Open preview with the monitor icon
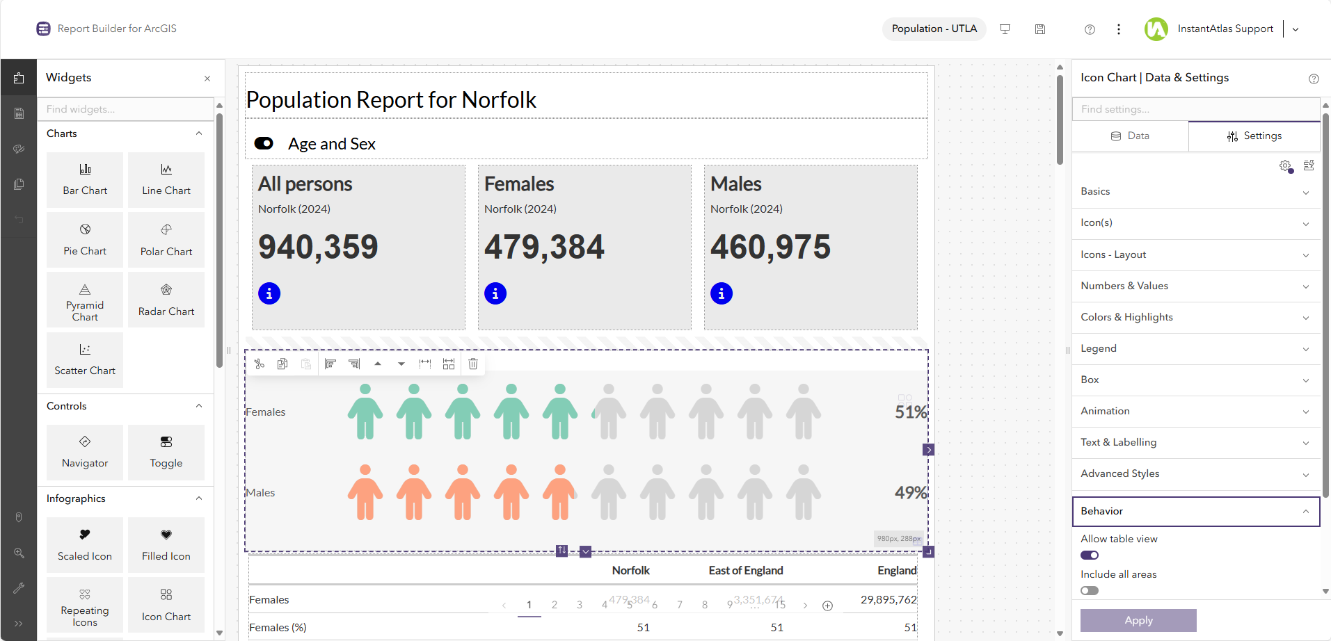This screenshot has height=641, width=1331. (x=1005, y=29)
